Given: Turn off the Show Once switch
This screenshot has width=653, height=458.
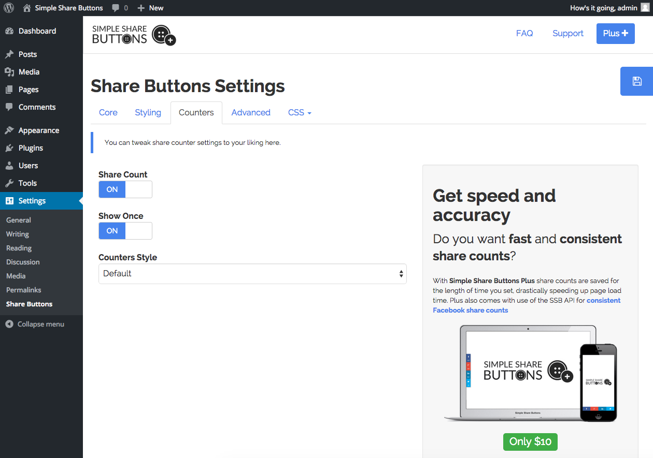Looking at the screenshot, I should tap(125, 231).
